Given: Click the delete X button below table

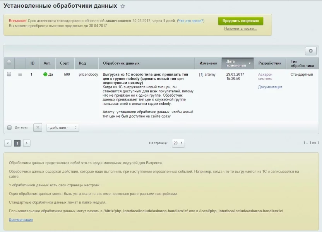Looking at the screenshot, I should pos(38,127).
